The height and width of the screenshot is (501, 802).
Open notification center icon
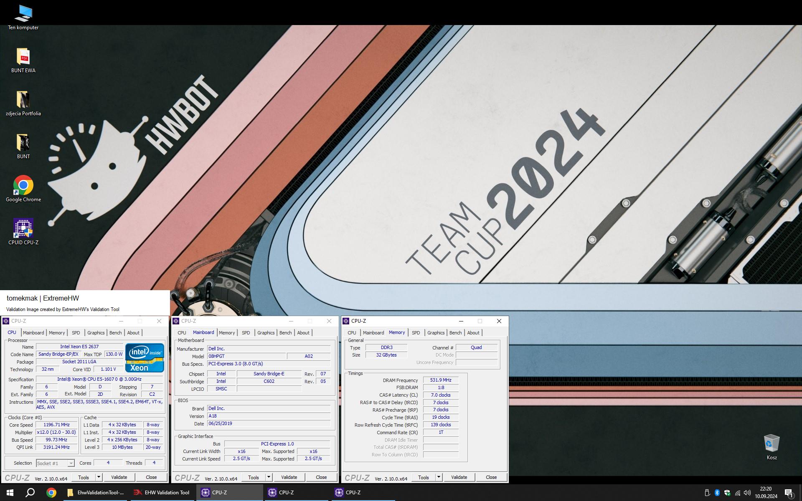click(x=789, y=493)
